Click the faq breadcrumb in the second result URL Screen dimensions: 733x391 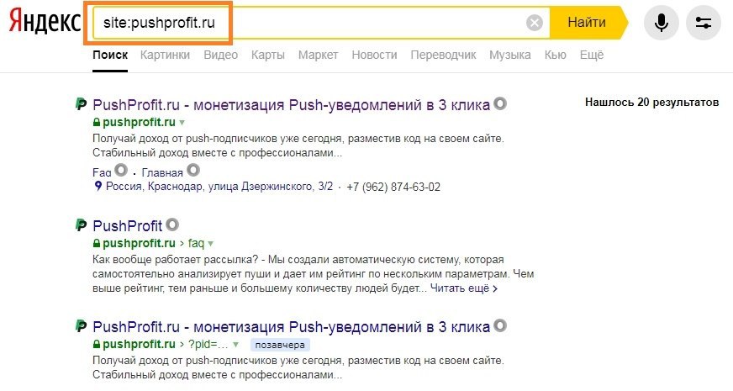(197, 243)
